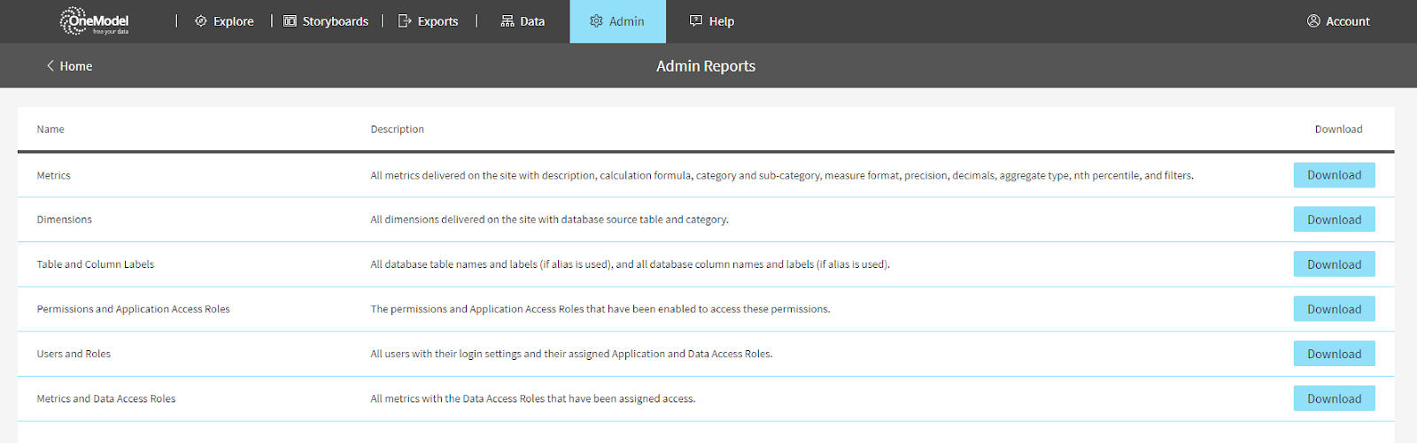The height and width of the screenshot is (443, 1417).
Task: Click the Storyboards panel icon
Action: (x=290, y=21)
